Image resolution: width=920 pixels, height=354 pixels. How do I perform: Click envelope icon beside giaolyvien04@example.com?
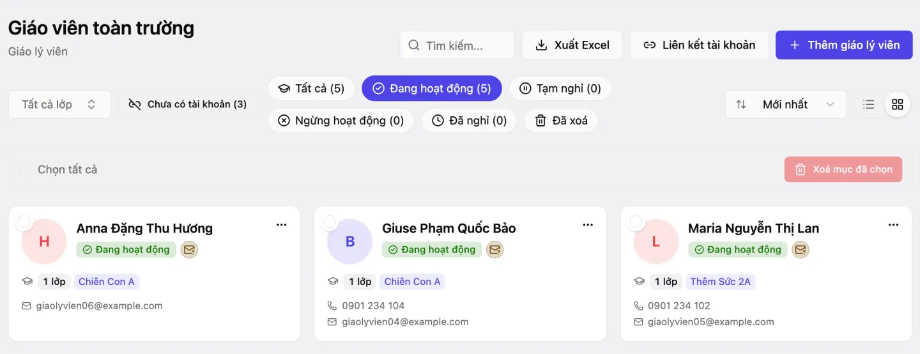pos(332,322)
